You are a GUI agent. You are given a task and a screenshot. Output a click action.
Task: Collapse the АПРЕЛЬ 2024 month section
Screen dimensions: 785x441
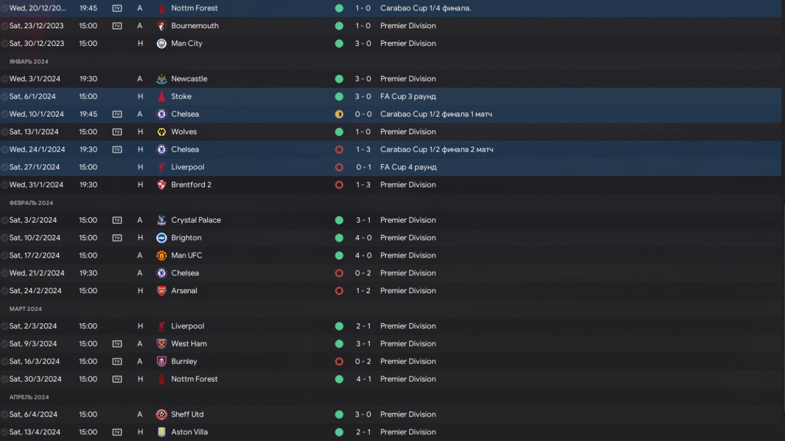pos(29,397)
